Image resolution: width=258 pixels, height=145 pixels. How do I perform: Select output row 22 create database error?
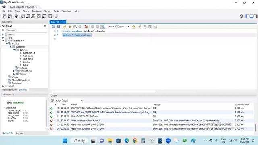tap(152, 120)
